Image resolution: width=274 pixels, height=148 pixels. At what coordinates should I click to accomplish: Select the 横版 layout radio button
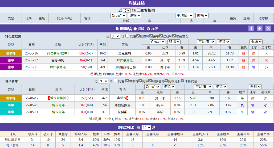coord(149,29)
